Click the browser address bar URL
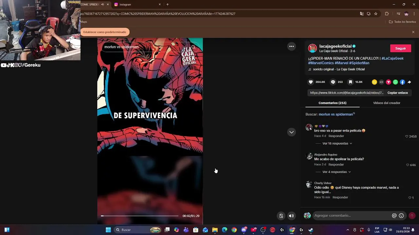 [x=158, y=14]
